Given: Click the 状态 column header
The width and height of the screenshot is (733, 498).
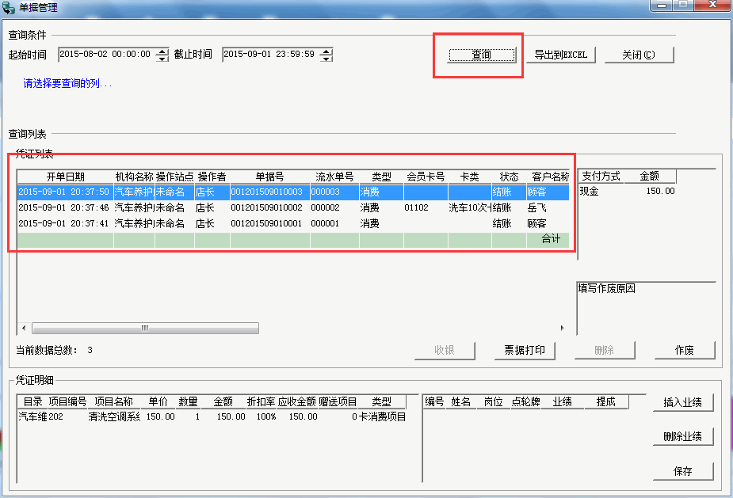Looking at the screenshot, I should click(x=509, y=177).
